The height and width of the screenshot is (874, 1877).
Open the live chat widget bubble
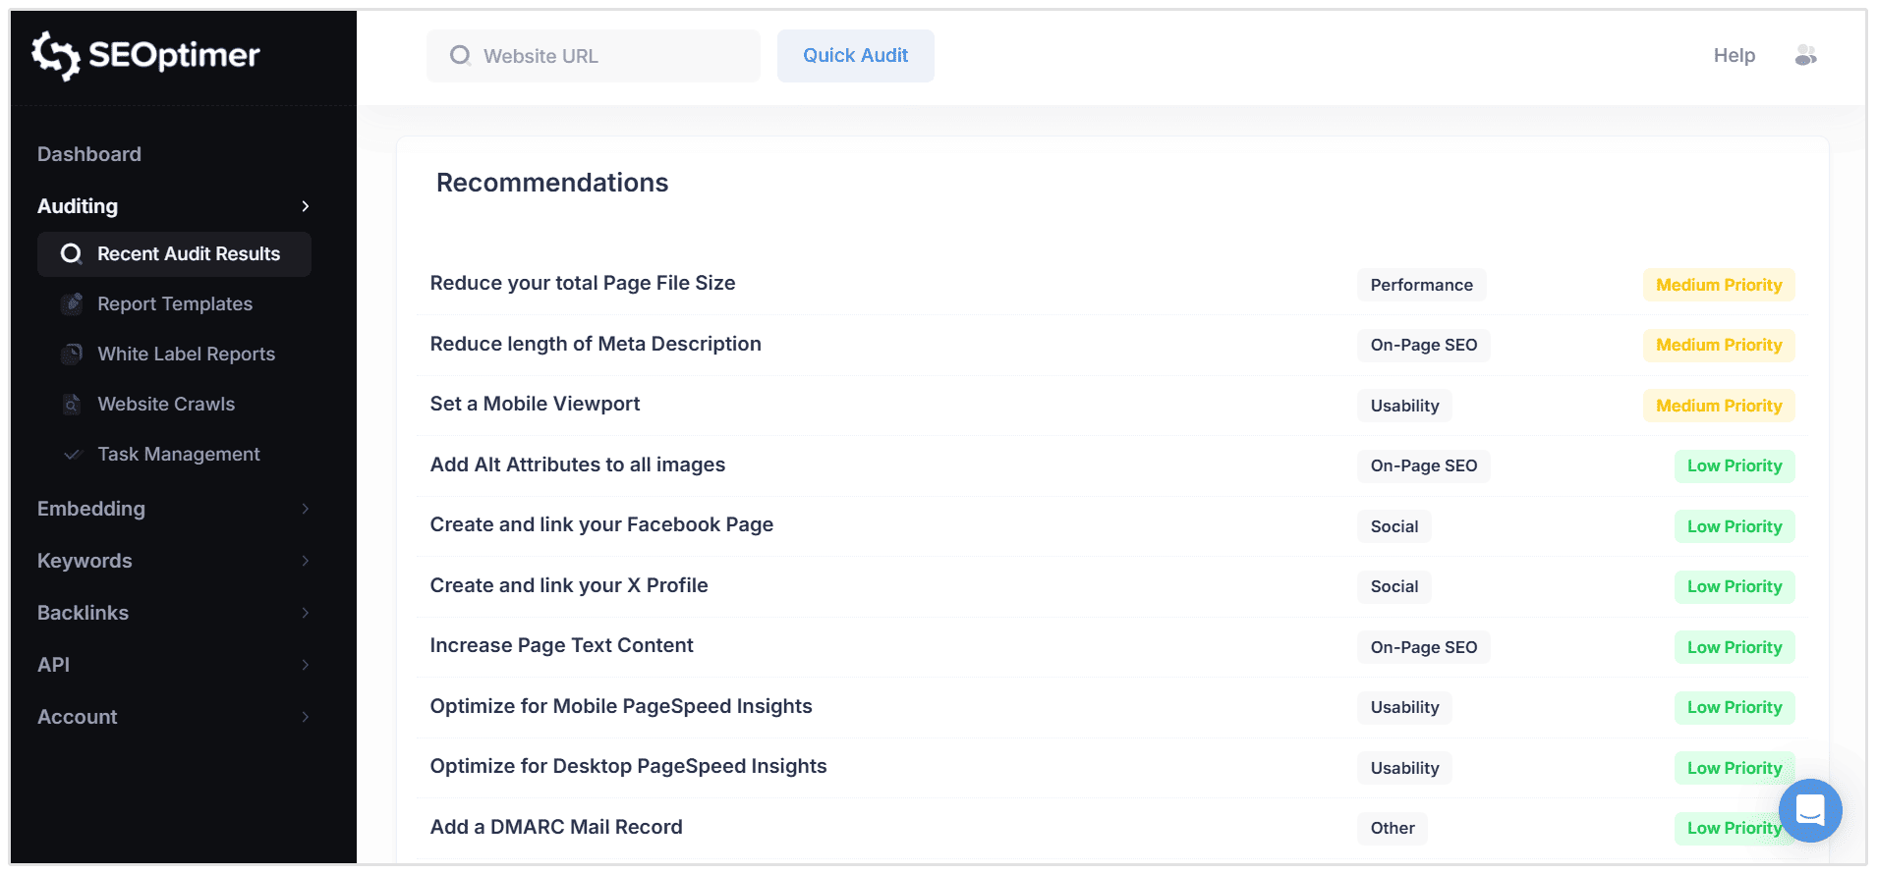[x=1809, y=810]
